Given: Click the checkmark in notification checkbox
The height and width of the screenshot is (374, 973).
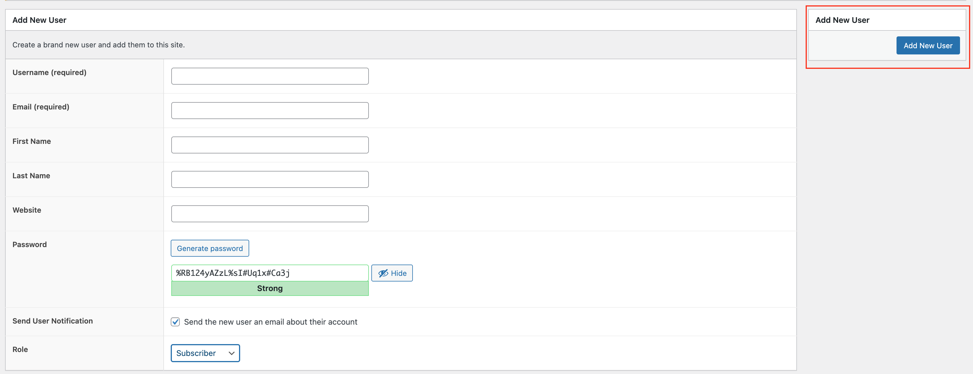Looking at the screenshot, I should 175,322.
